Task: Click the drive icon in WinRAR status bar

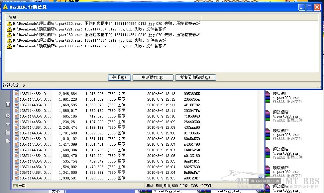Action: [x=16, y=186]
